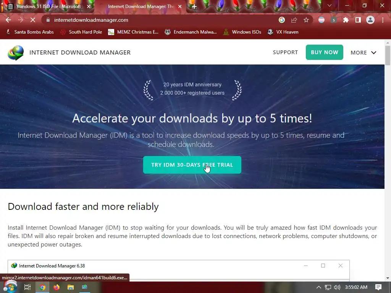Open the side panel icon
391x293 pixels.
tap(358, 20)
